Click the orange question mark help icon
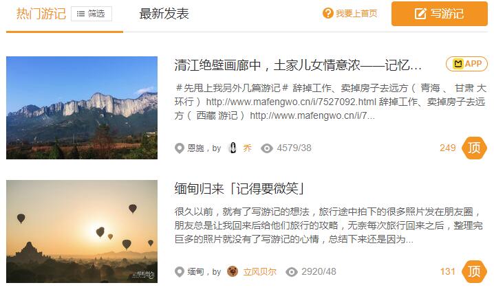This screenshot has height=294, width=494. [327, 13]
